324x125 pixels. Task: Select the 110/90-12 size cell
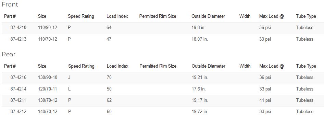click(48, 28)
